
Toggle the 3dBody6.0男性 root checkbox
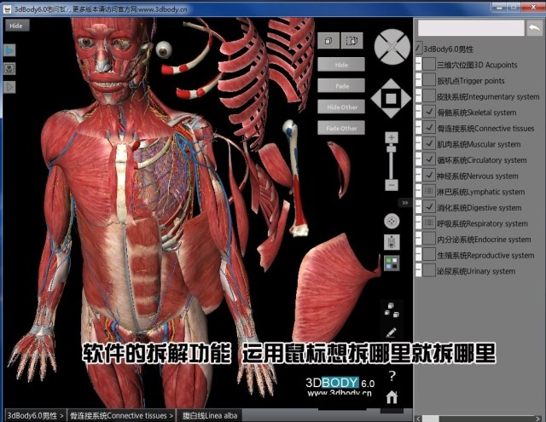(x=419, y=49)
